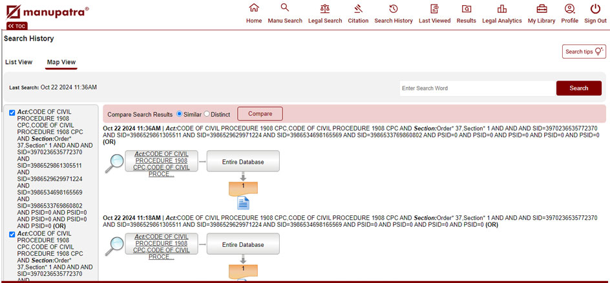Uncheck the second search history checkbox

click(x=12, y=235)
